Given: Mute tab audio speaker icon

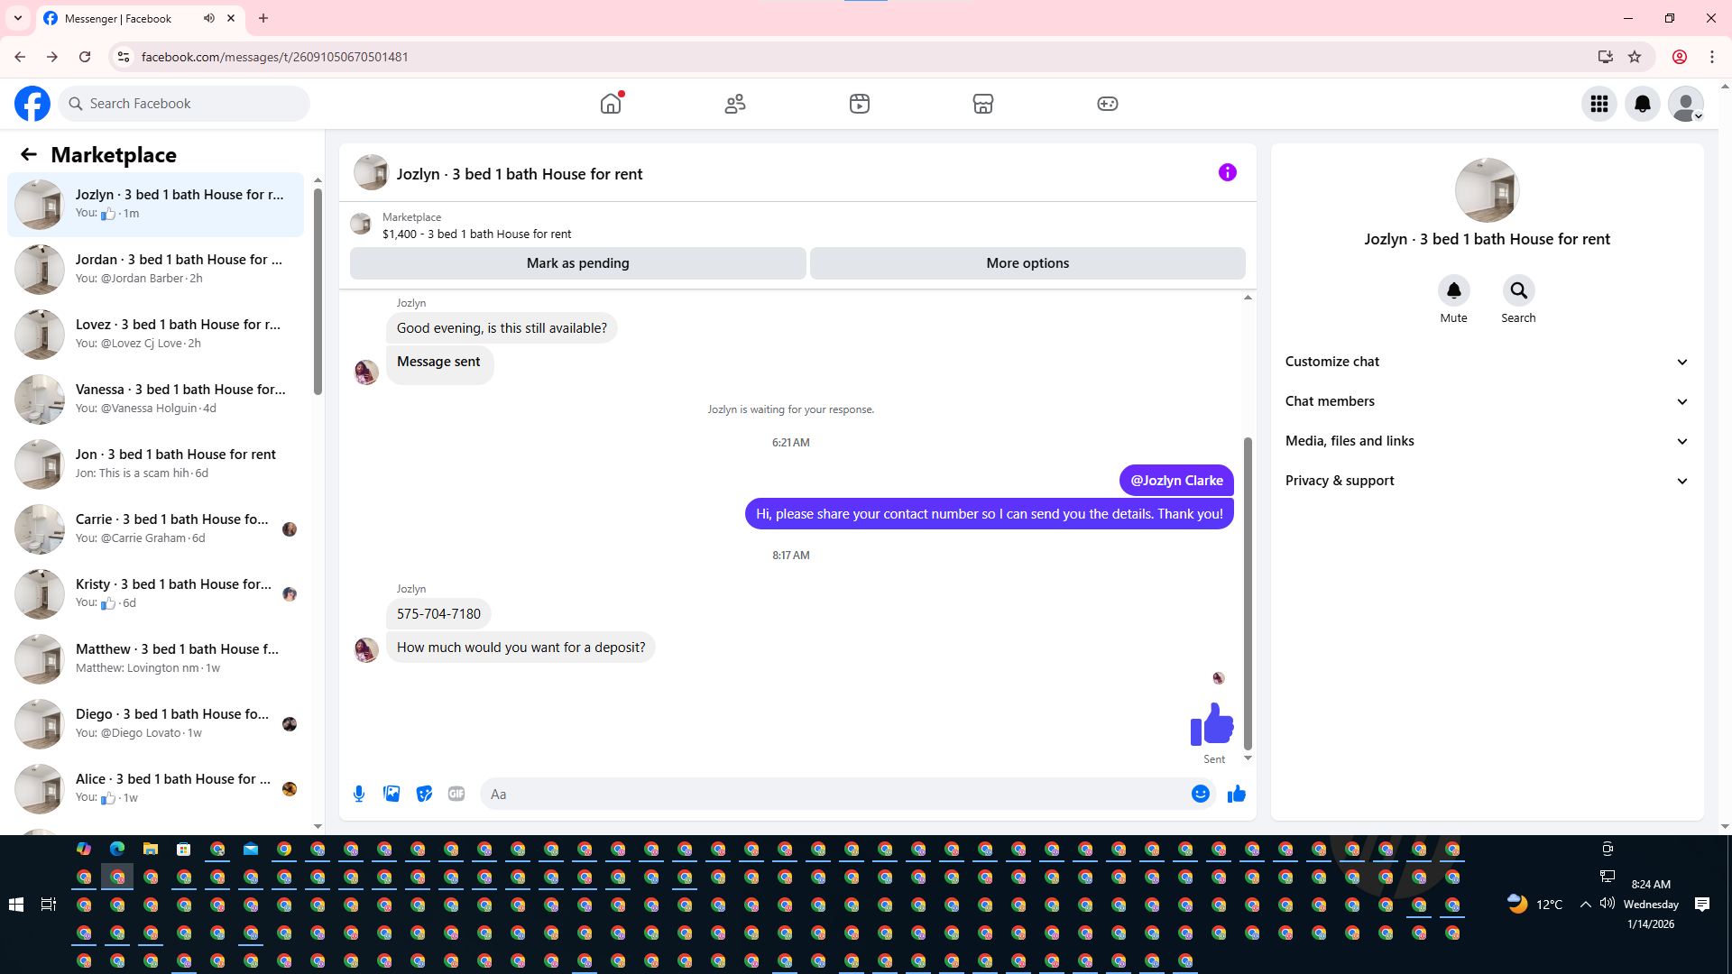Looking at the screenshot, I should point(209,18).
